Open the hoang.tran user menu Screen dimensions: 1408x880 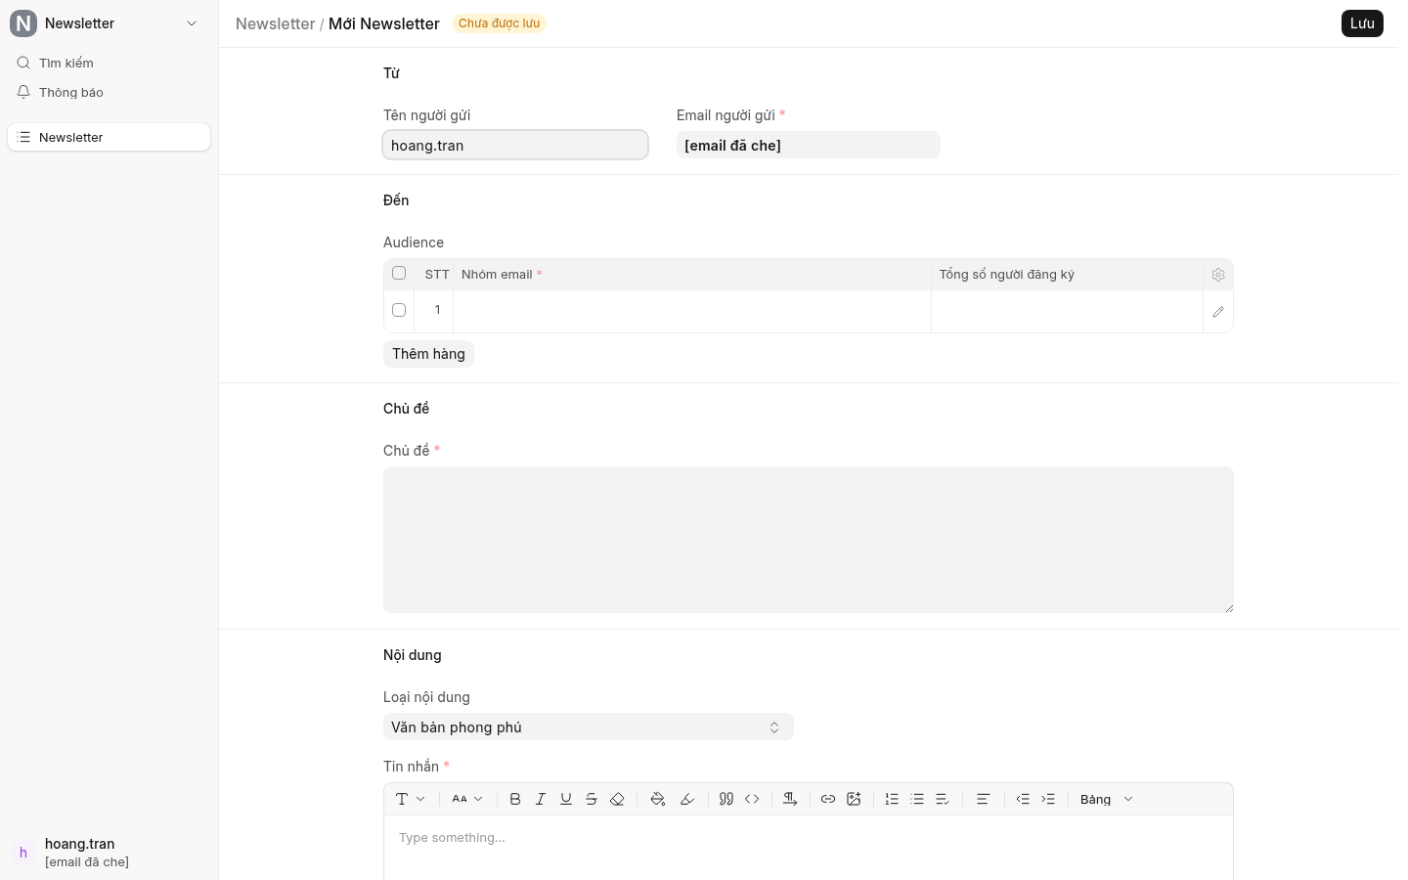click(x=109, y=852)
